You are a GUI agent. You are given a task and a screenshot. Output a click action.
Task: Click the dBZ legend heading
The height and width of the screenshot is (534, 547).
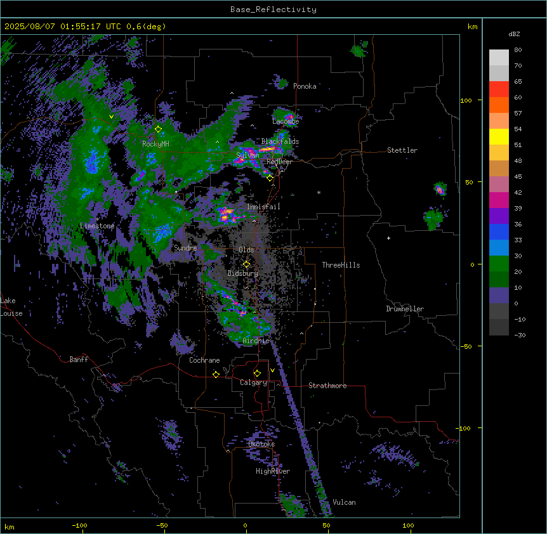tap(514, 34)
